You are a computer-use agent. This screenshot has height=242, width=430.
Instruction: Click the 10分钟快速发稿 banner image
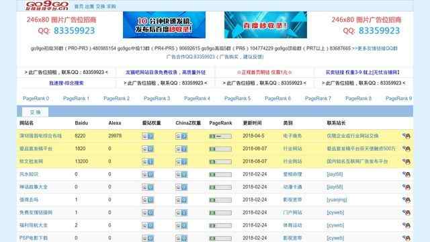pos(164,25)
